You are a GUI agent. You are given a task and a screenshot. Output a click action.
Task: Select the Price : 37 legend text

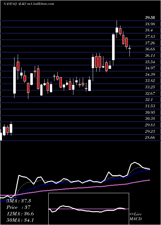[19, 207]
